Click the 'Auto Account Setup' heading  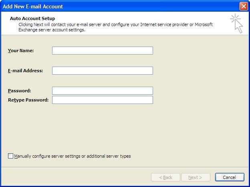32,18
